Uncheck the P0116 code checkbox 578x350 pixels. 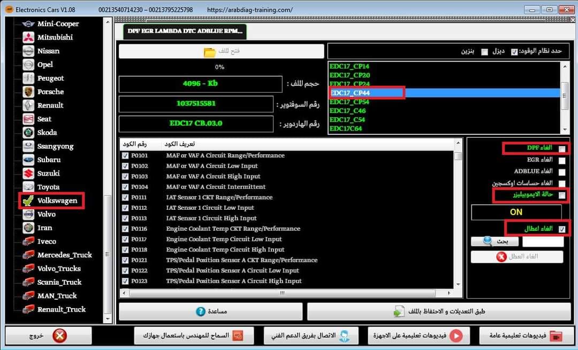[x=125, y=229]
